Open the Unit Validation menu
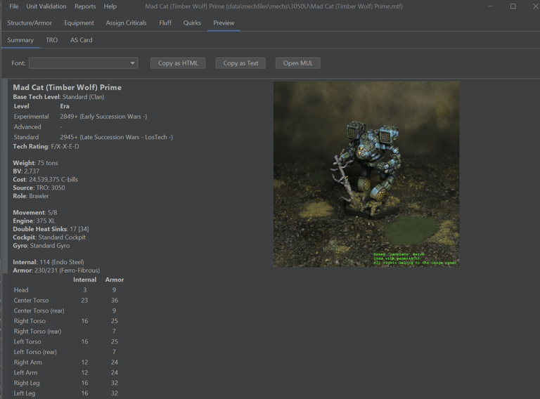Screen dimensions: 540x399 pos(46,6)
